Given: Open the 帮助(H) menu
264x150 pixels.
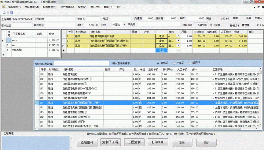Looking at the screenshot, I should click(108, 7).
